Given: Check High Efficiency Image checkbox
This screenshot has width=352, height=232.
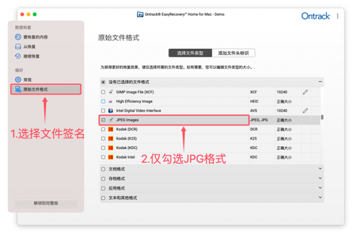Looking at the screenshot, I should click(103, 101).
